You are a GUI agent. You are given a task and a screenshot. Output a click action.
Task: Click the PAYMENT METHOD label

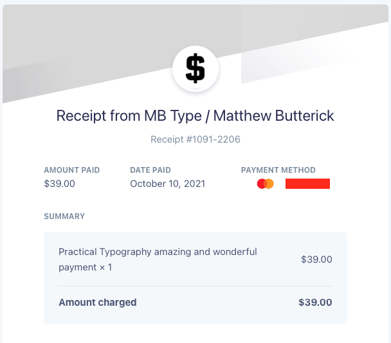click(278, 170)
